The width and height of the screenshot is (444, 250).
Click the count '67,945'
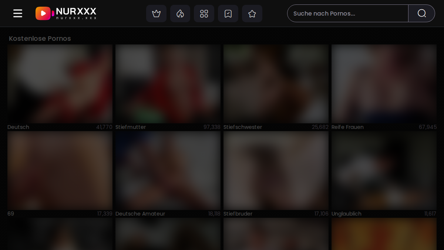point(428,127)
